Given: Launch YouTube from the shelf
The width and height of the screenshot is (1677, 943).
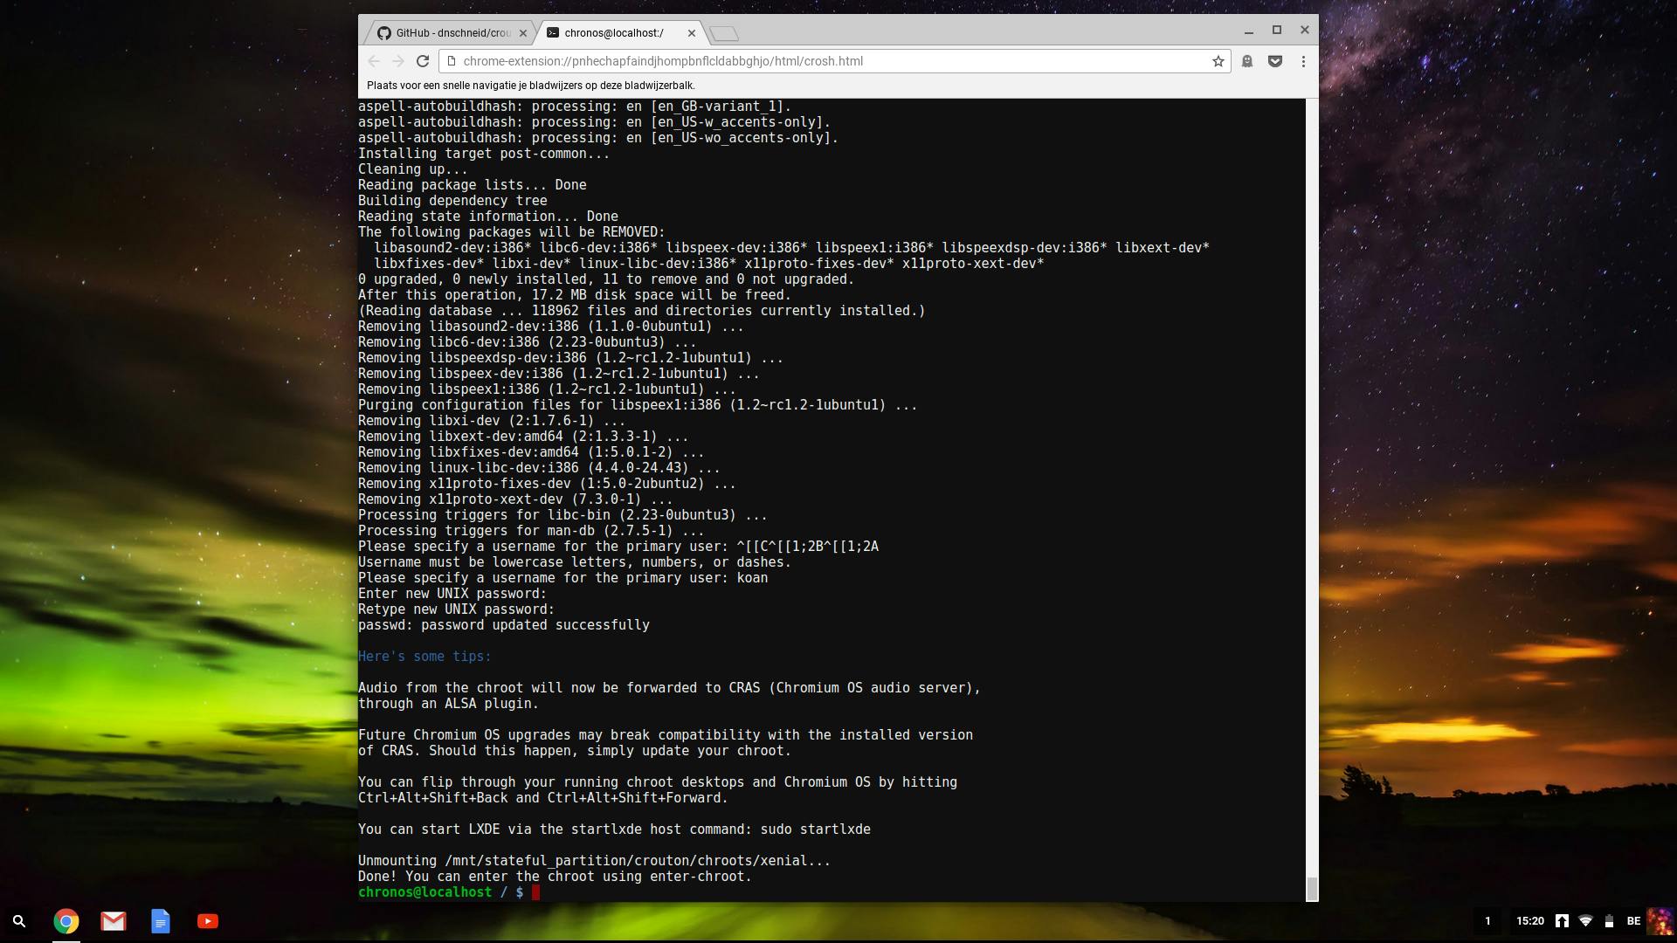Looking at the screenshot, I should (208, 921).
